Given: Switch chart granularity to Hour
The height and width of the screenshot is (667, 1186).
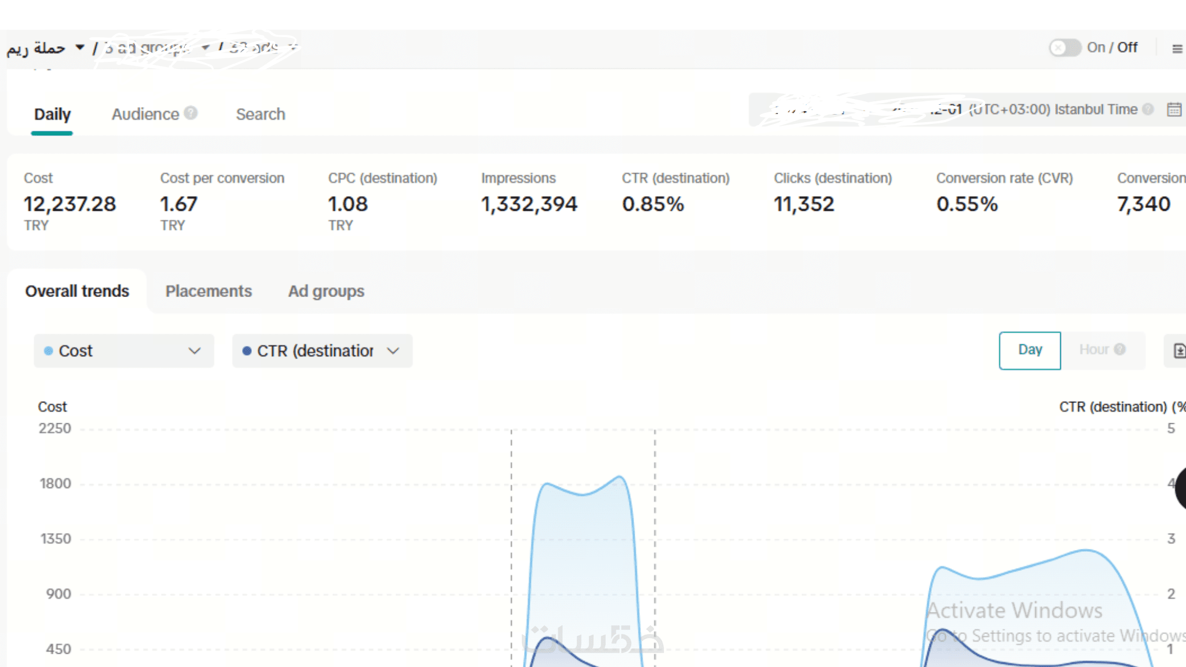Looking at the screenshot, I should point(1093,350).
